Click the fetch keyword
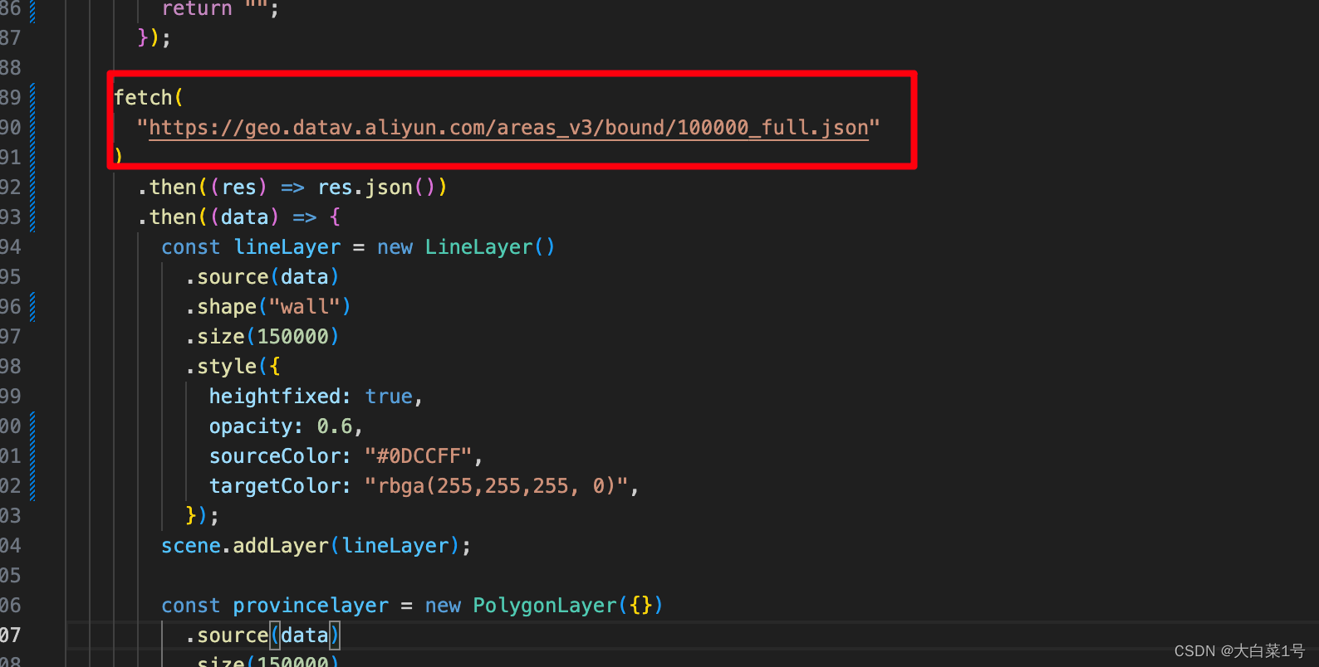 (143, 98)
